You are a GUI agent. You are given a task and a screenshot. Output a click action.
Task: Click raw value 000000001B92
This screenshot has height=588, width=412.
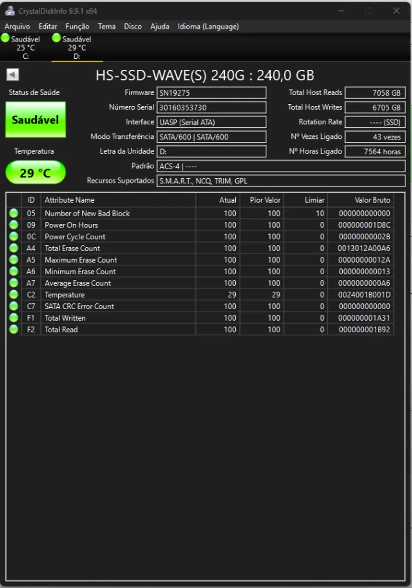point(364,329)
